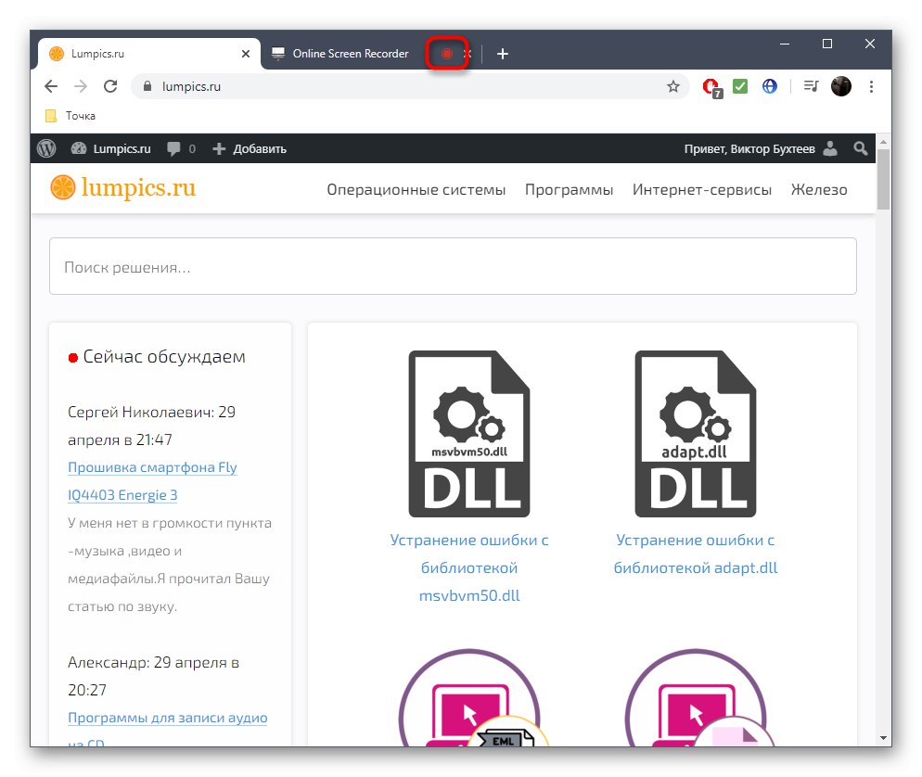The height and width of the screenshot is (777, 922).
Task: Close the Lumpics.ru tab
Action: (x=246, y=54)
